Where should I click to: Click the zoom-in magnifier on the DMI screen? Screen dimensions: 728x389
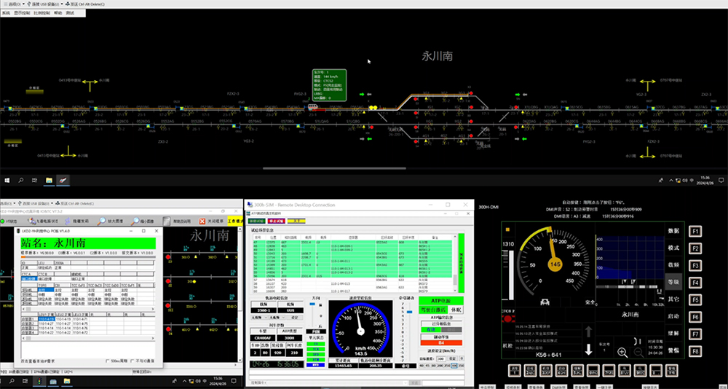tap(622, 352)
